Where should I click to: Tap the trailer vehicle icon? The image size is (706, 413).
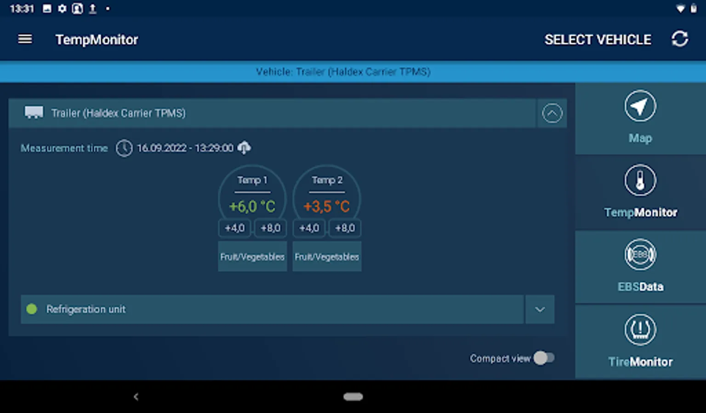(x=34, y=113)
